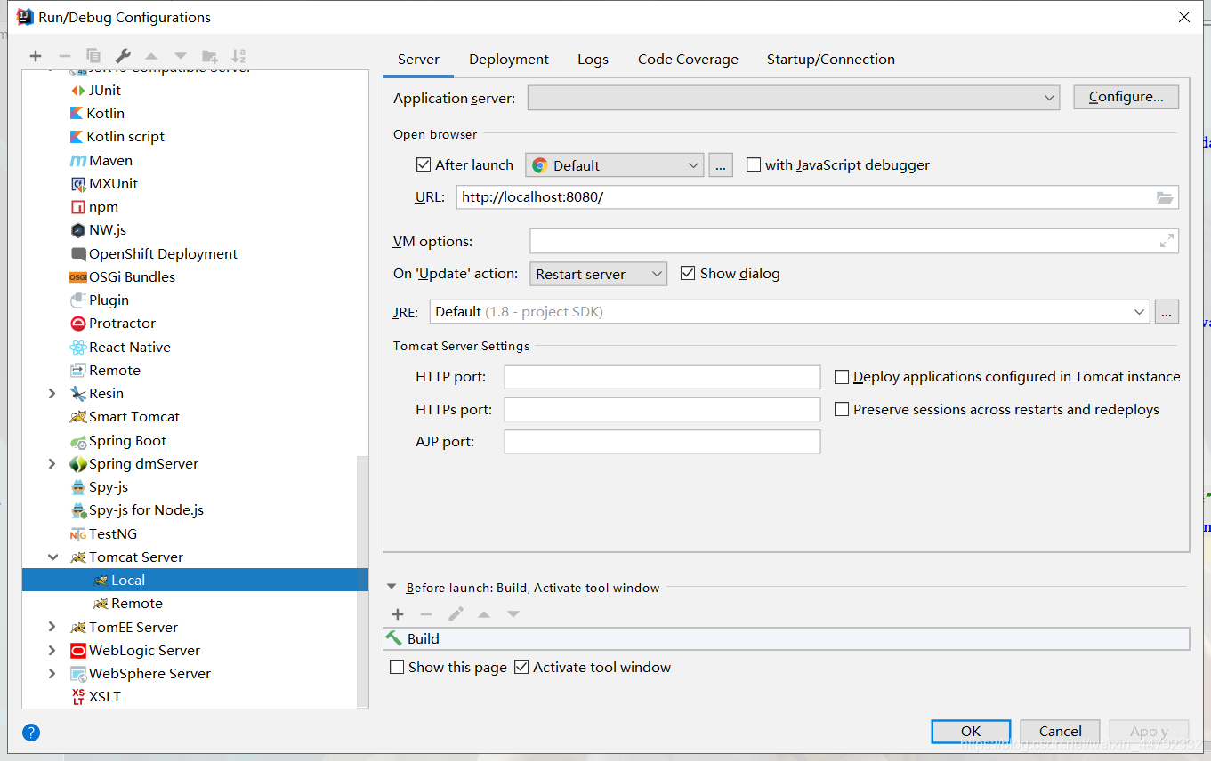The width and height of the screenshot is (1211, 761).
Task: Click the JRE browse ellipsis button
Action: coord(1167,311)
